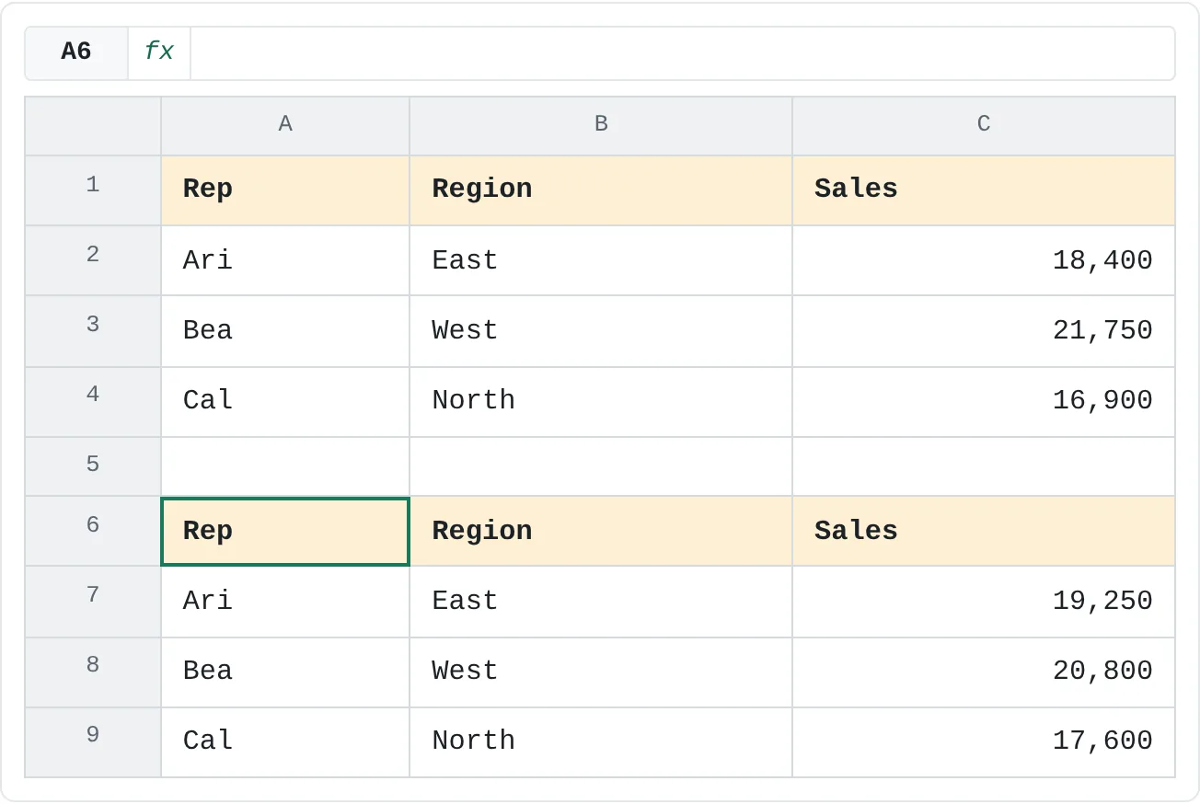The width and height of the screenshot is (1200, 804).
Task: Select the West cell in row 8
Action: pyautogui.click(x=601, y=672)
